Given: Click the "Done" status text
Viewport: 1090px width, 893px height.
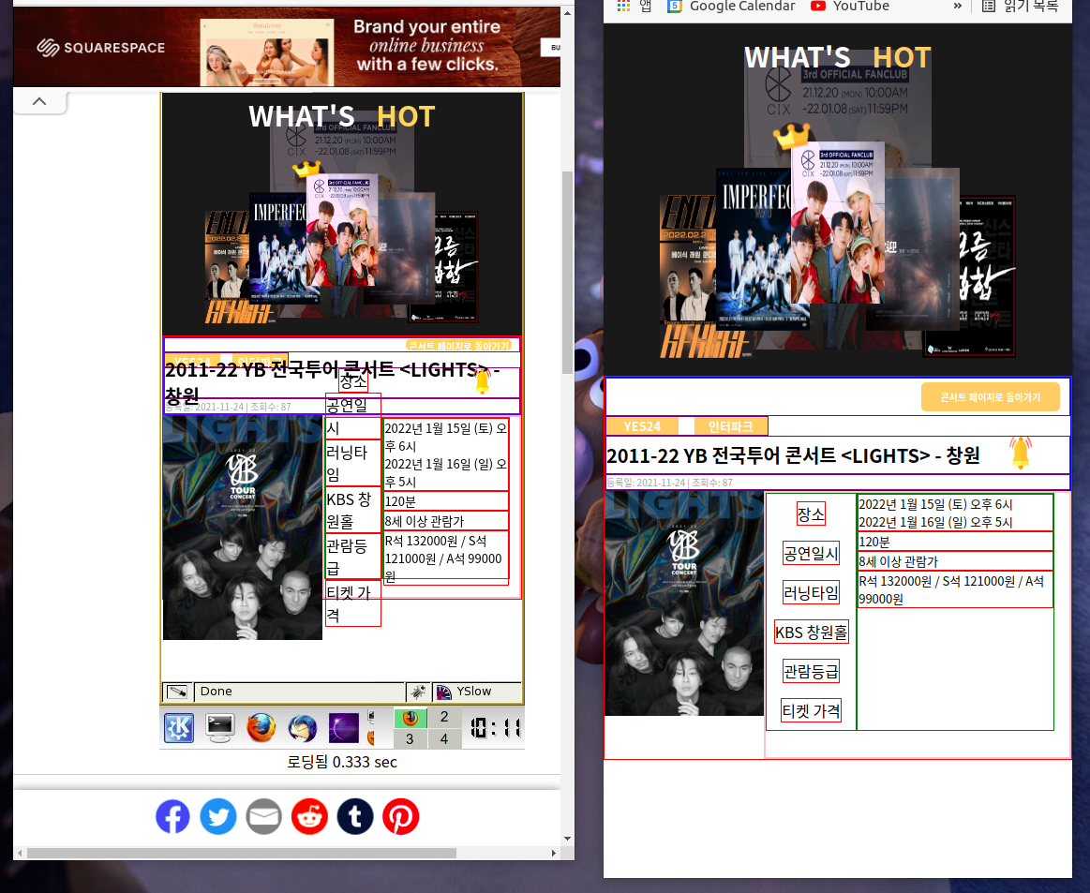Looking at the screenshot, I should click(217, 692).
